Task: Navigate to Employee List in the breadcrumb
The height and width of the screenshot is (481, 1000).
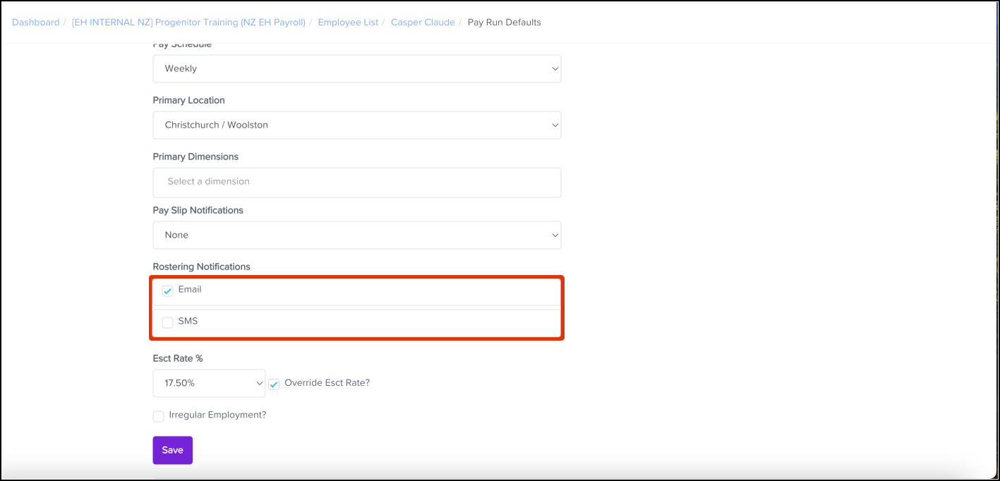Action: [348, 22]
